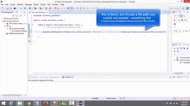Image resolution: width=190 pixels, height=106 pixels.
Task: Click Open Console icon in Console view
Action: point(179,77)
